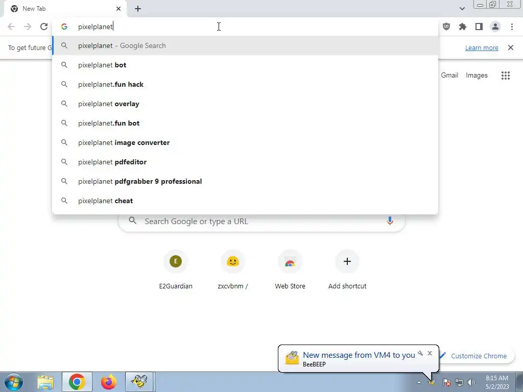Reload the page with the refresh icon
Image resolution: width=523 pixels, height=392 pixels.
pos(44,27)
